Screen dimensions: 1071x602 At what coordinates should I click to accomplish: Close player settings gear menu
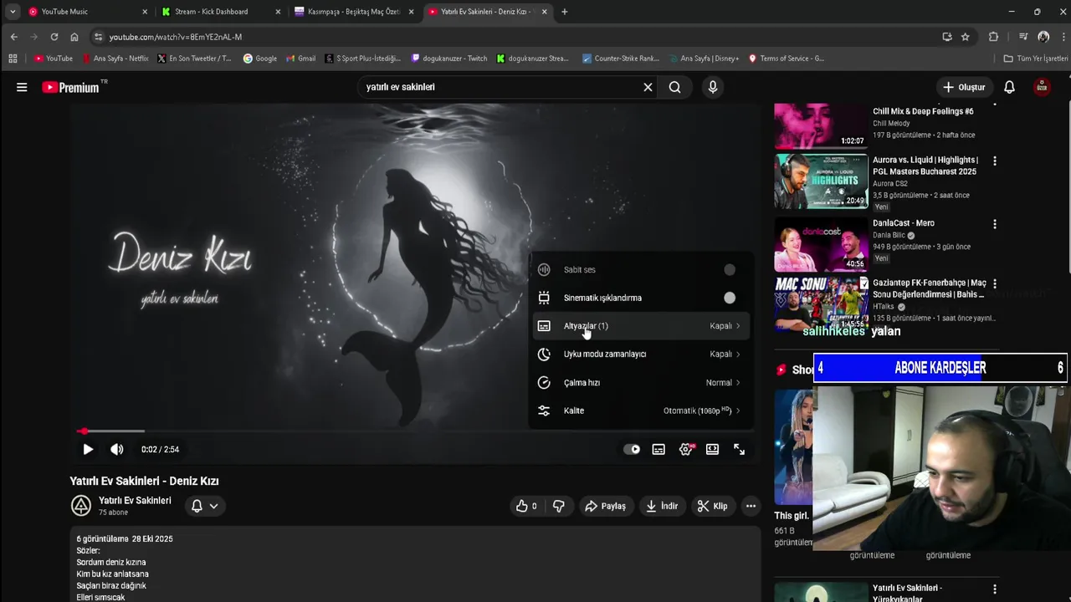point(686,449)
